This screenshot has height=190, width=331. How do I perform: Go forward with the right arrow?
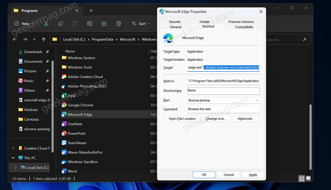25,39
